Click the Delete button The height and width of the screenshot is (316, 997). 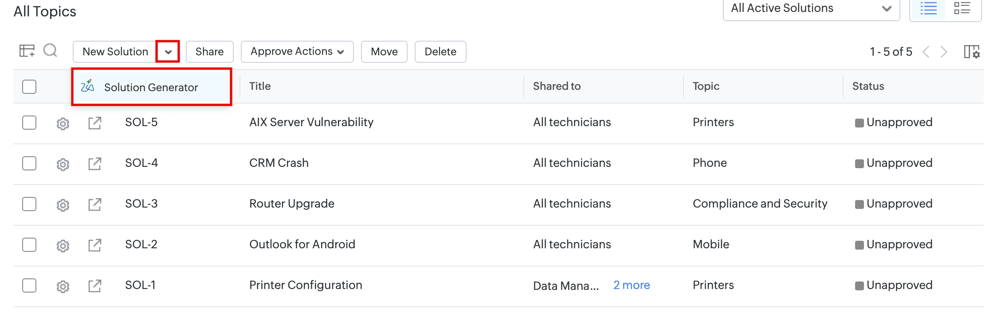point(440,52)
